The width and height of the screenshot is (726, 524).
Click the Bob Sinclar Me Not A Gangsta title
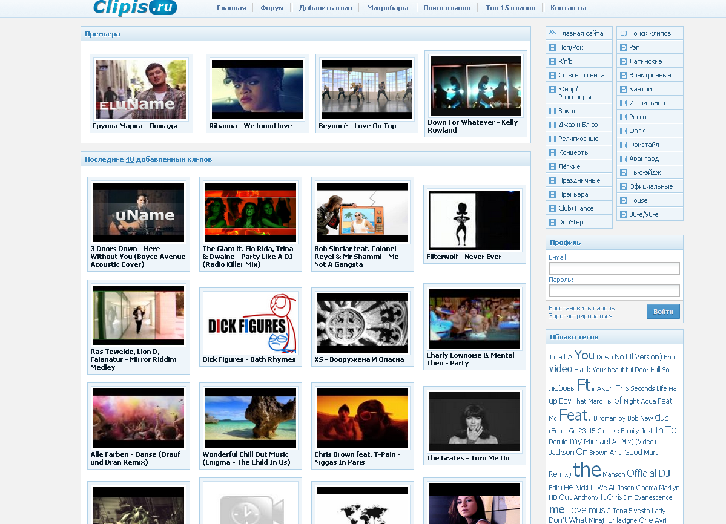click(x=357, y=257)
